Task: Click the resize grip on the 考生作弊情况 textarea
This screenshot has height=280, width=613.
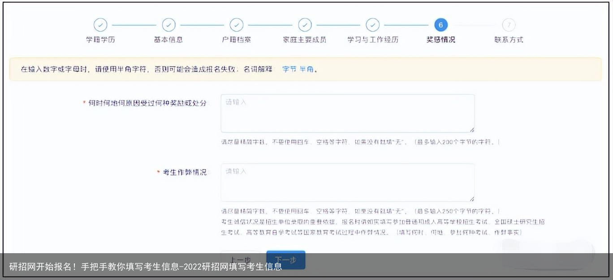Action: tap(472, 199)
